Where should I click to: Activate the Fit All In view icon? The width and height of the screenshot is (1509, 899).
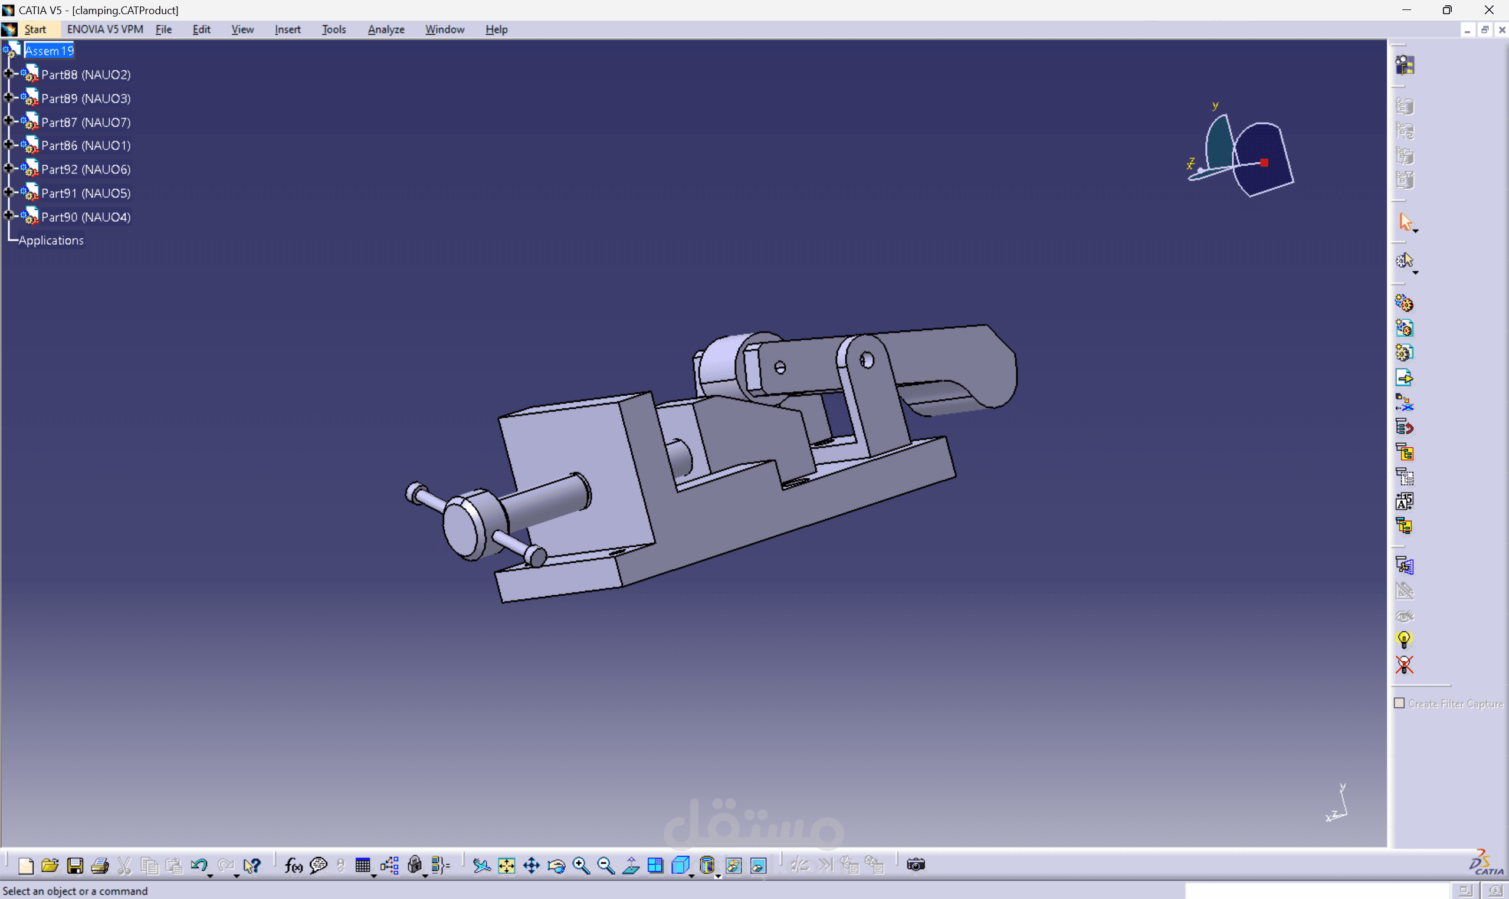(x=506, y=866)
